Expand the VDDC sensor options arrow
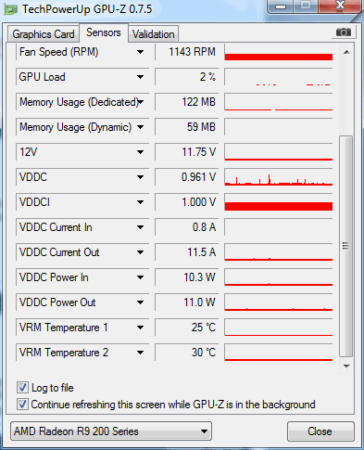 tap(140, 177)
